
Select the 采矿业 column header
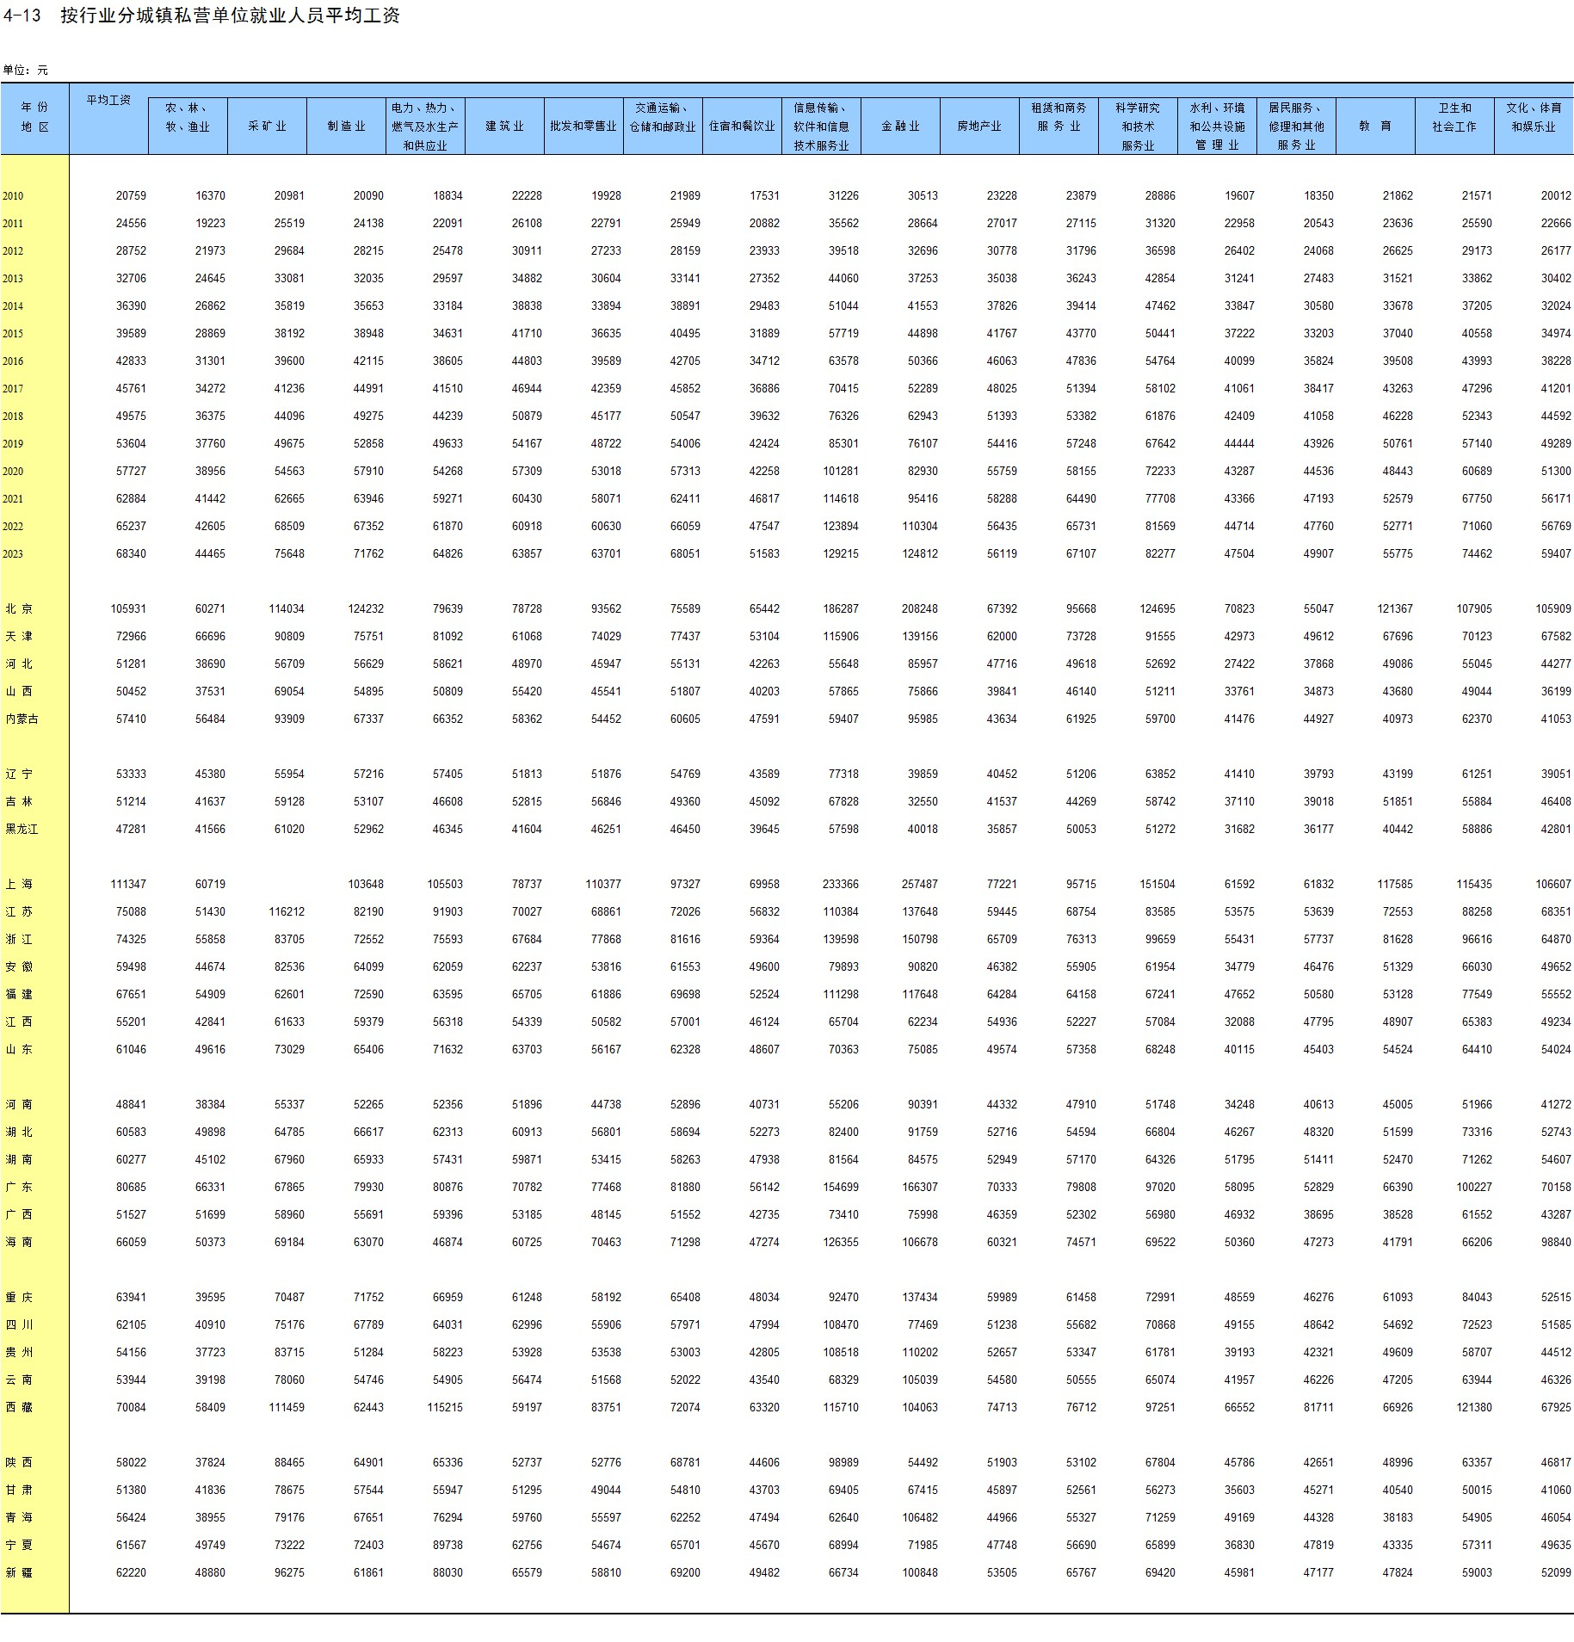[x=267, y=127]
